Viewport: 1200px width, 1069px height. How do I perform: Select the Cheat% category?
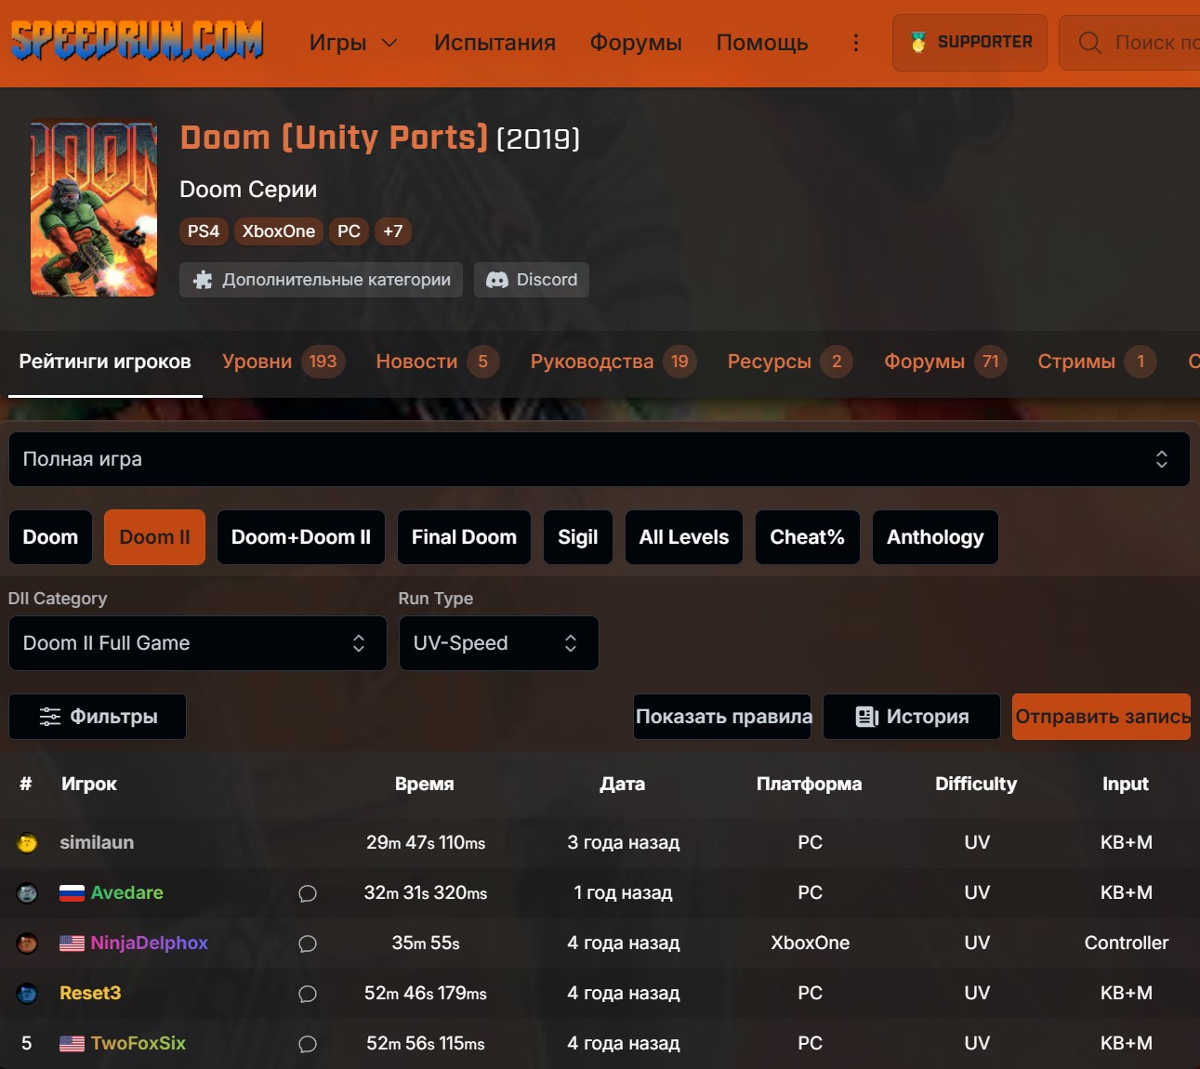808,537
